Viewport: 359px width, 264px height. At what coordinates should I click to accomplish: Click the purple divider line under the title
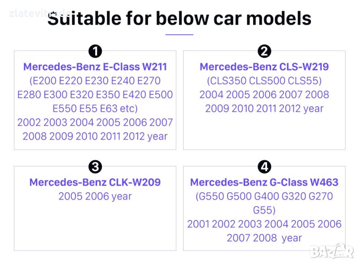click(179, 35)
